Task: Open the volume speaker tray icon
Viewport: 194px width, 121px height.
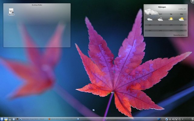Action: (x=173, y=119)
